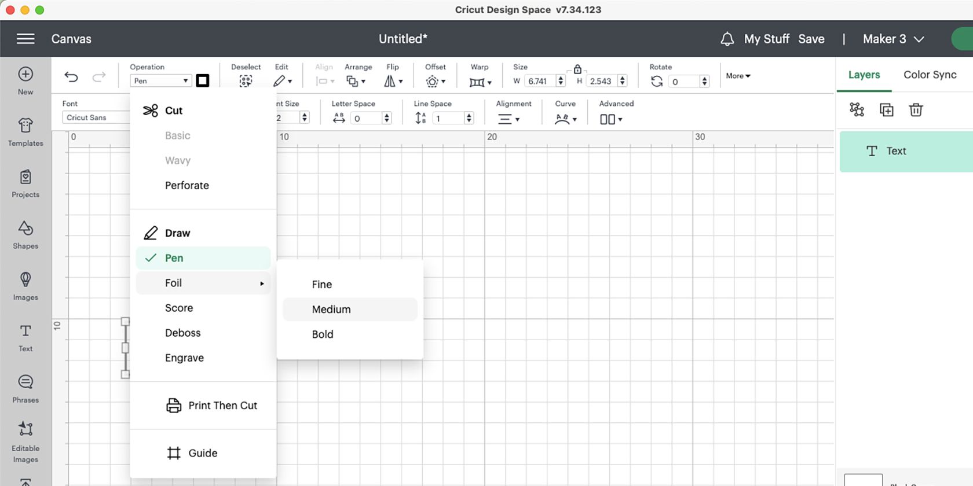This screenshot has width=973, height=486.
Task: Select the Text layer
Action: (x=906, y=152)
